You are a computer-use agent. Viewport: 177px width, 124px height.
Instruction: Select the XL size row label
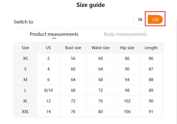click(x=25, y=101)
